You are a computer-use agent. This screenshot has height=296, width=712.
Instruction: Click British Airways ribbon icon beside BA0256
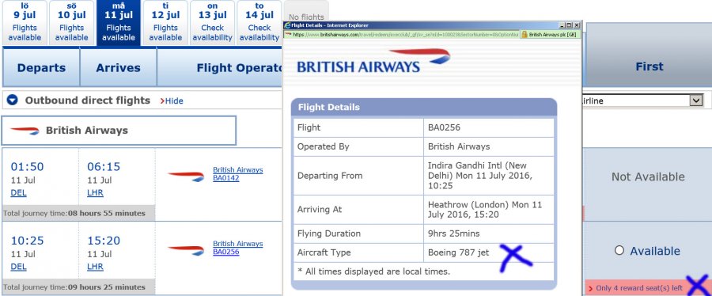click(186, 250)
